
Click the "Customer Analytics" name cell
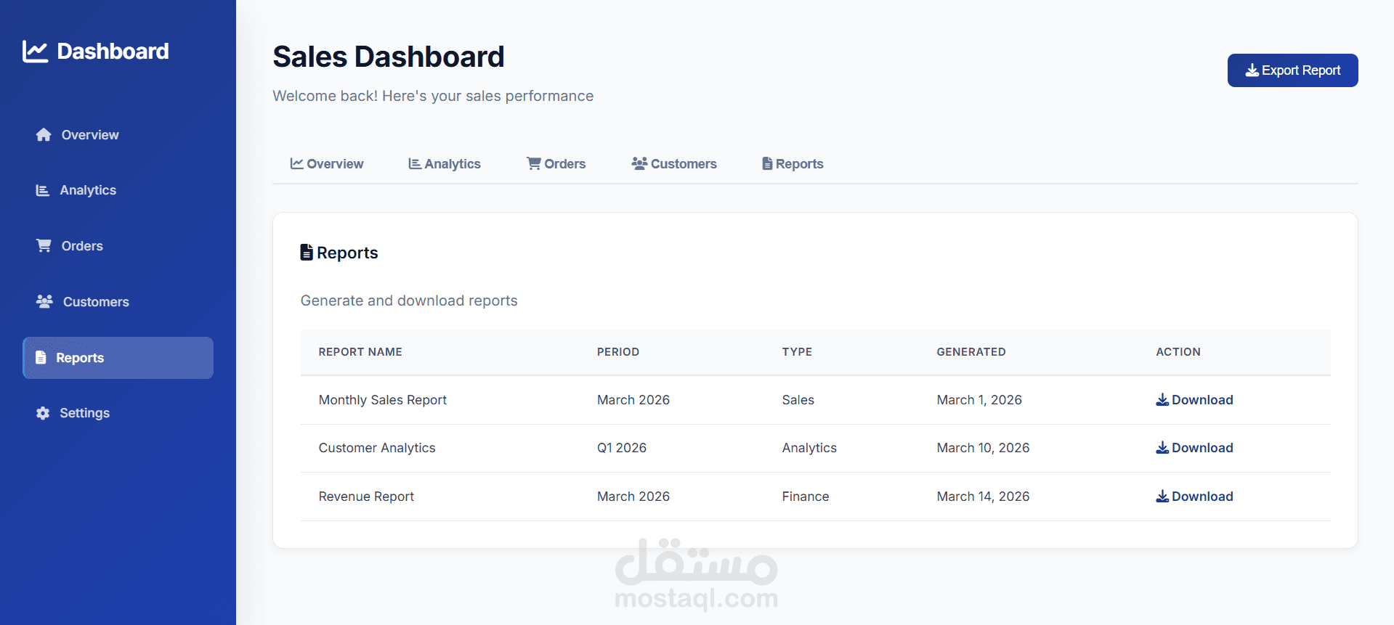(x=377, y=448)
